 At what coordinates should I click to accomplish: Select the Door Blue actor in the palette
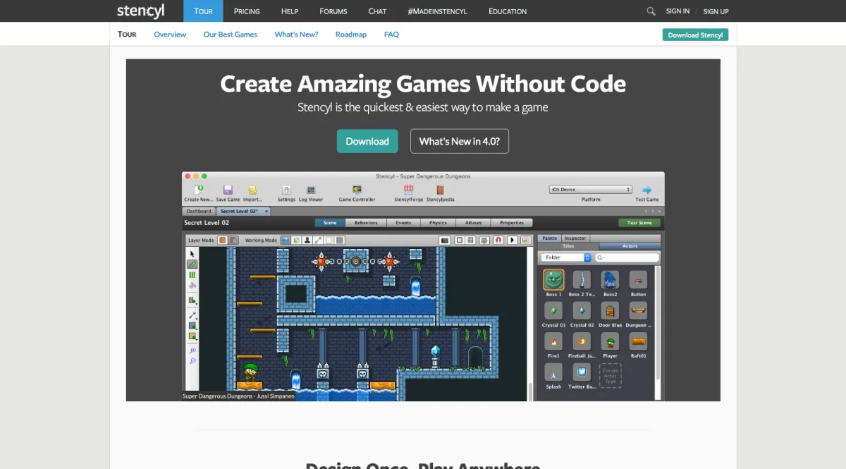click(x=610, y=311)
